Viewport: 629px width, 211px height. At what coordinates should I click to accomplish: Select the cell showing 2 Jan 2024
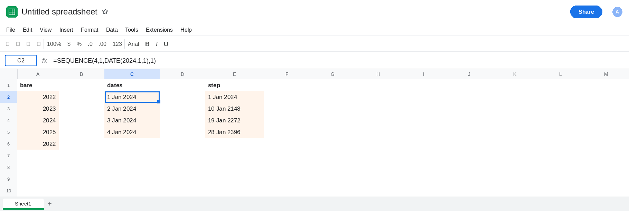[x=132, y=109]
